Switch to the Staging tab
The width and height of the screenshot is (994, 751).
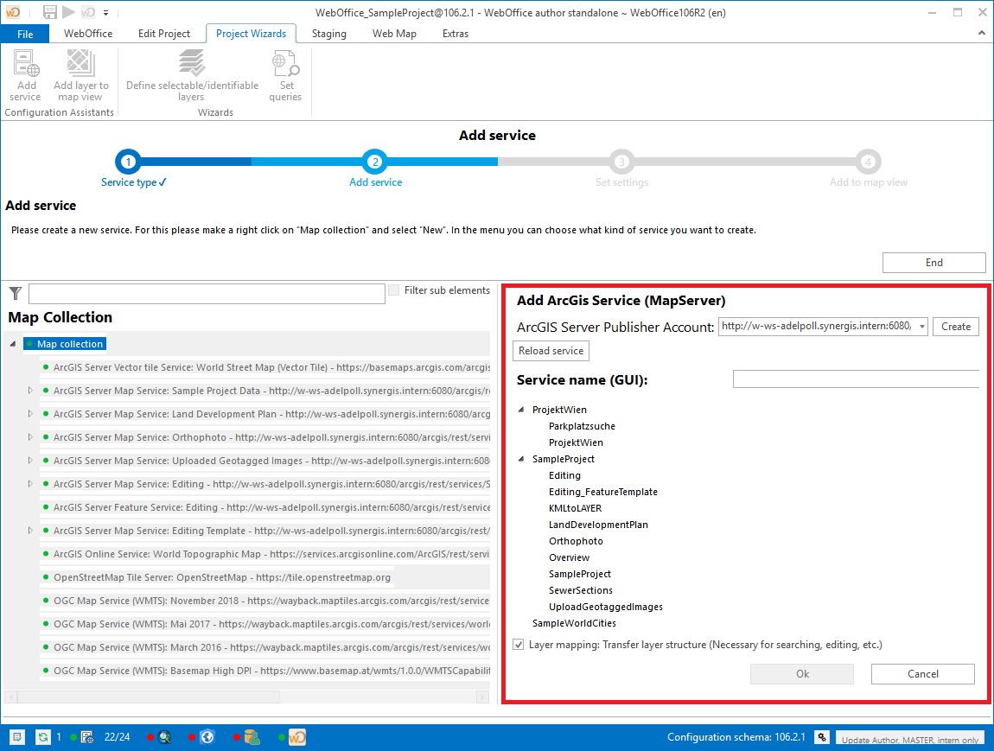[x=328, y=33]
